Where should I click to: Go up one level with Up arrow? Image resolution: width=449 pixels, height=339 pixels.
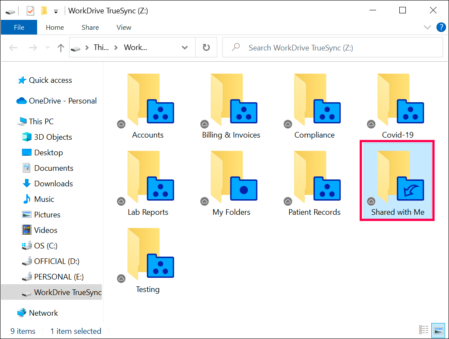[x=61, y=48]
